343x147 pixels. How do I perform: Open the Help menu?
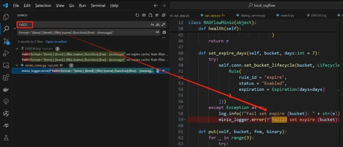coord(114,5)
